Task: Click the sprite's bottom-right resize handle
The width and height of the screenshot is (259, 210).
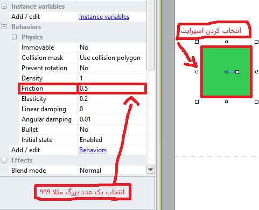Action: coord(256,101)
